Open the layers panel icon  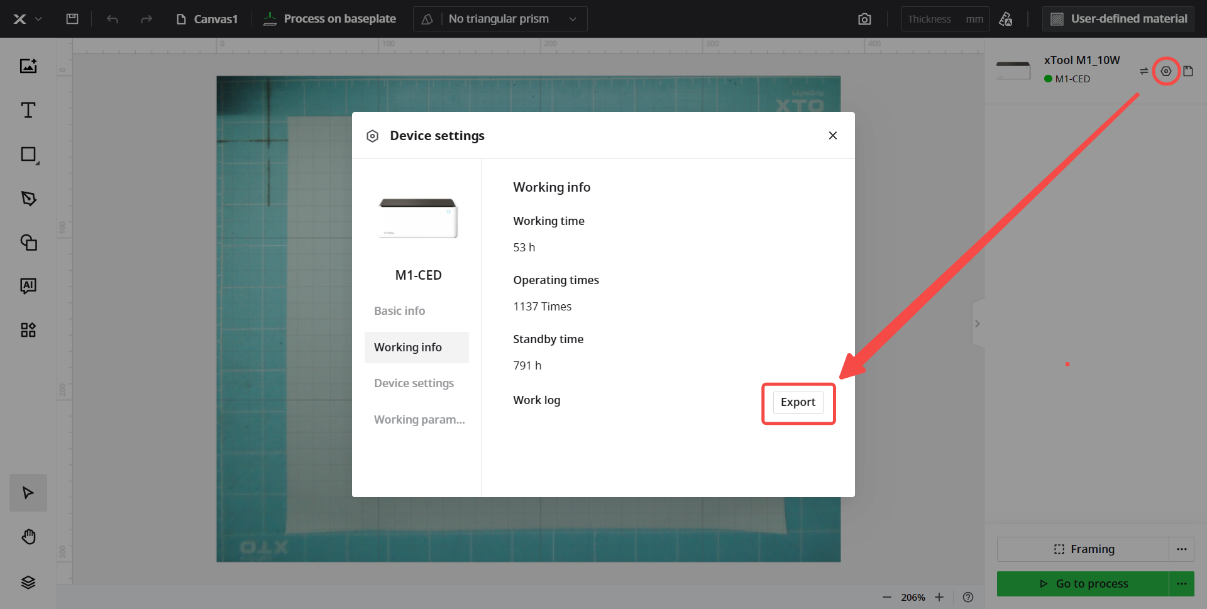[28, 583]
